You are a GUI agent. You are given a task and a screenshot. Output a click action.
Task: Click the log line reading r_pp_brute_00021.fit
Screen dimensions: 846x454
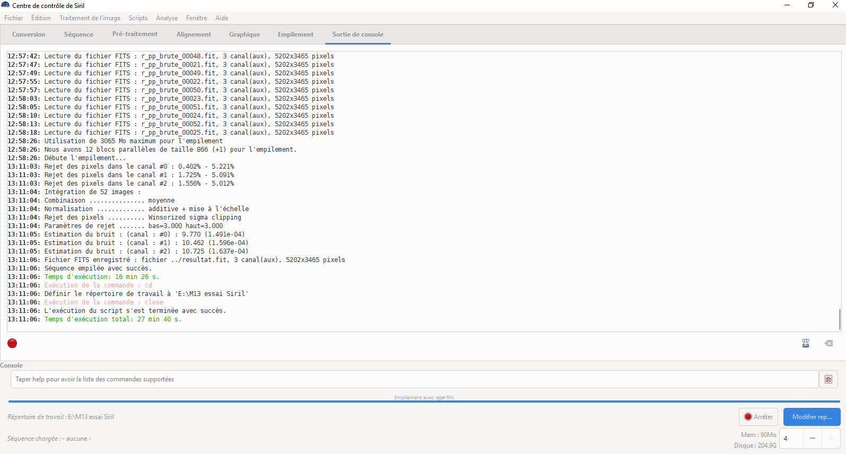[171, 65]
